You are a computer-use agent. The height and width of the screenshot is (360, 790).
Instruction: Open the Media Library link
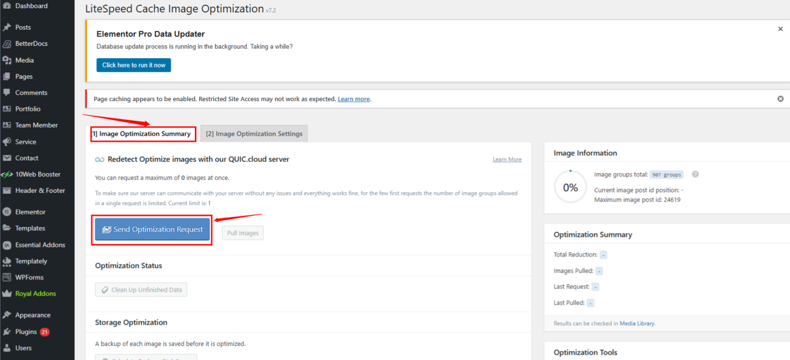[x=637, y=323]
